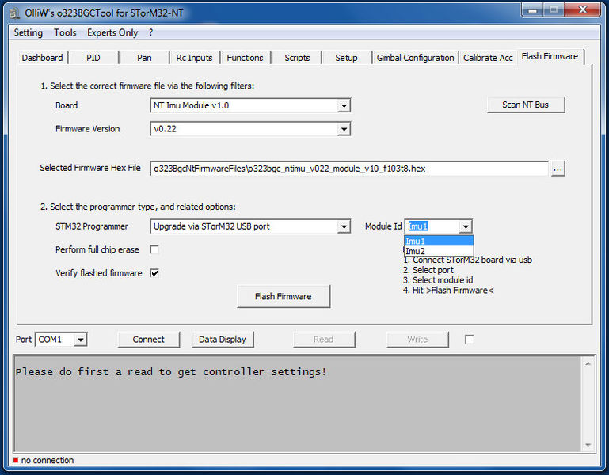The width and height of the screenshot is (609, 475).
Task: Open the Setting menu
Action: 29,32
